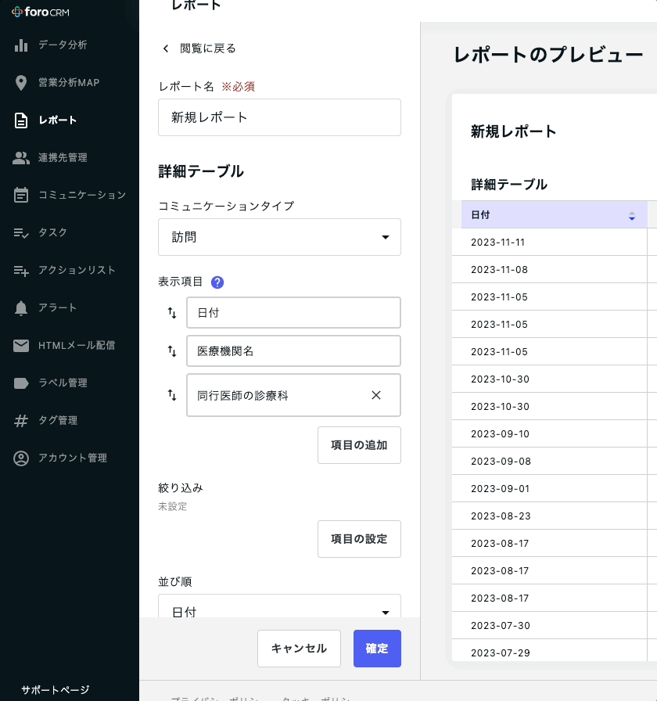Click the 2023-08-23 date cell

pyautogui.click(x=549, y=516)
